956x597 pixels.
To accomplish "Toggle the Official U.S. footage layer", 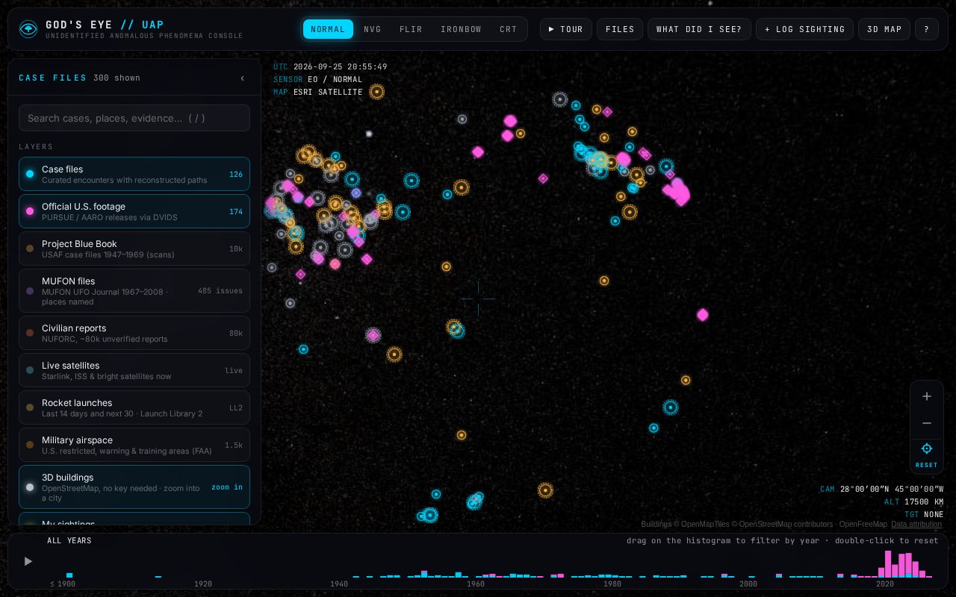I will pos(134,211).
